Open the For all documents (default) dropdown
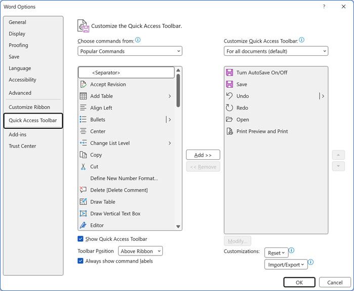 pyautogui.click(x=276, y=51)
